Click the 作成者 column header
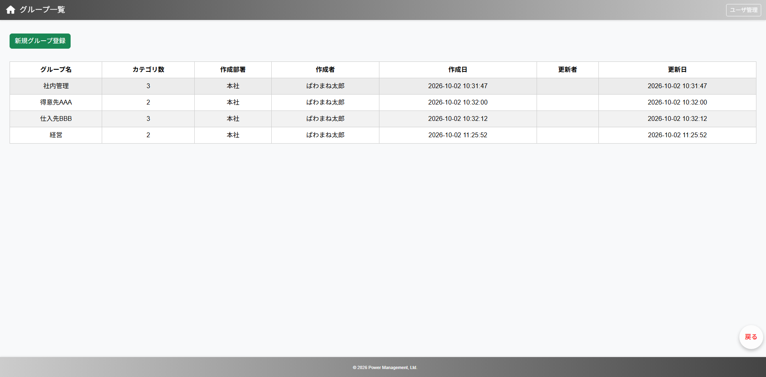Image resolution: width=766 pixels, height=377 pixels. point(325,70)
